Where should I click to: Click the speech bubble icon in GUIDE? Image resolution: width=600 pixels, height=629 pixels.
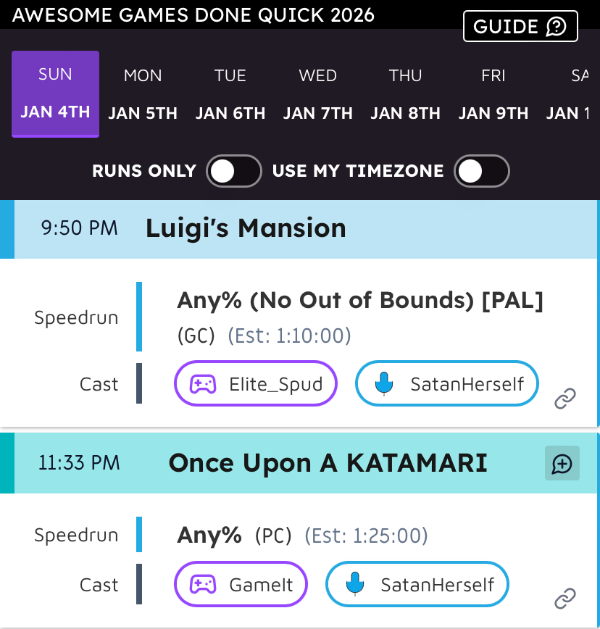pos(556,27)
